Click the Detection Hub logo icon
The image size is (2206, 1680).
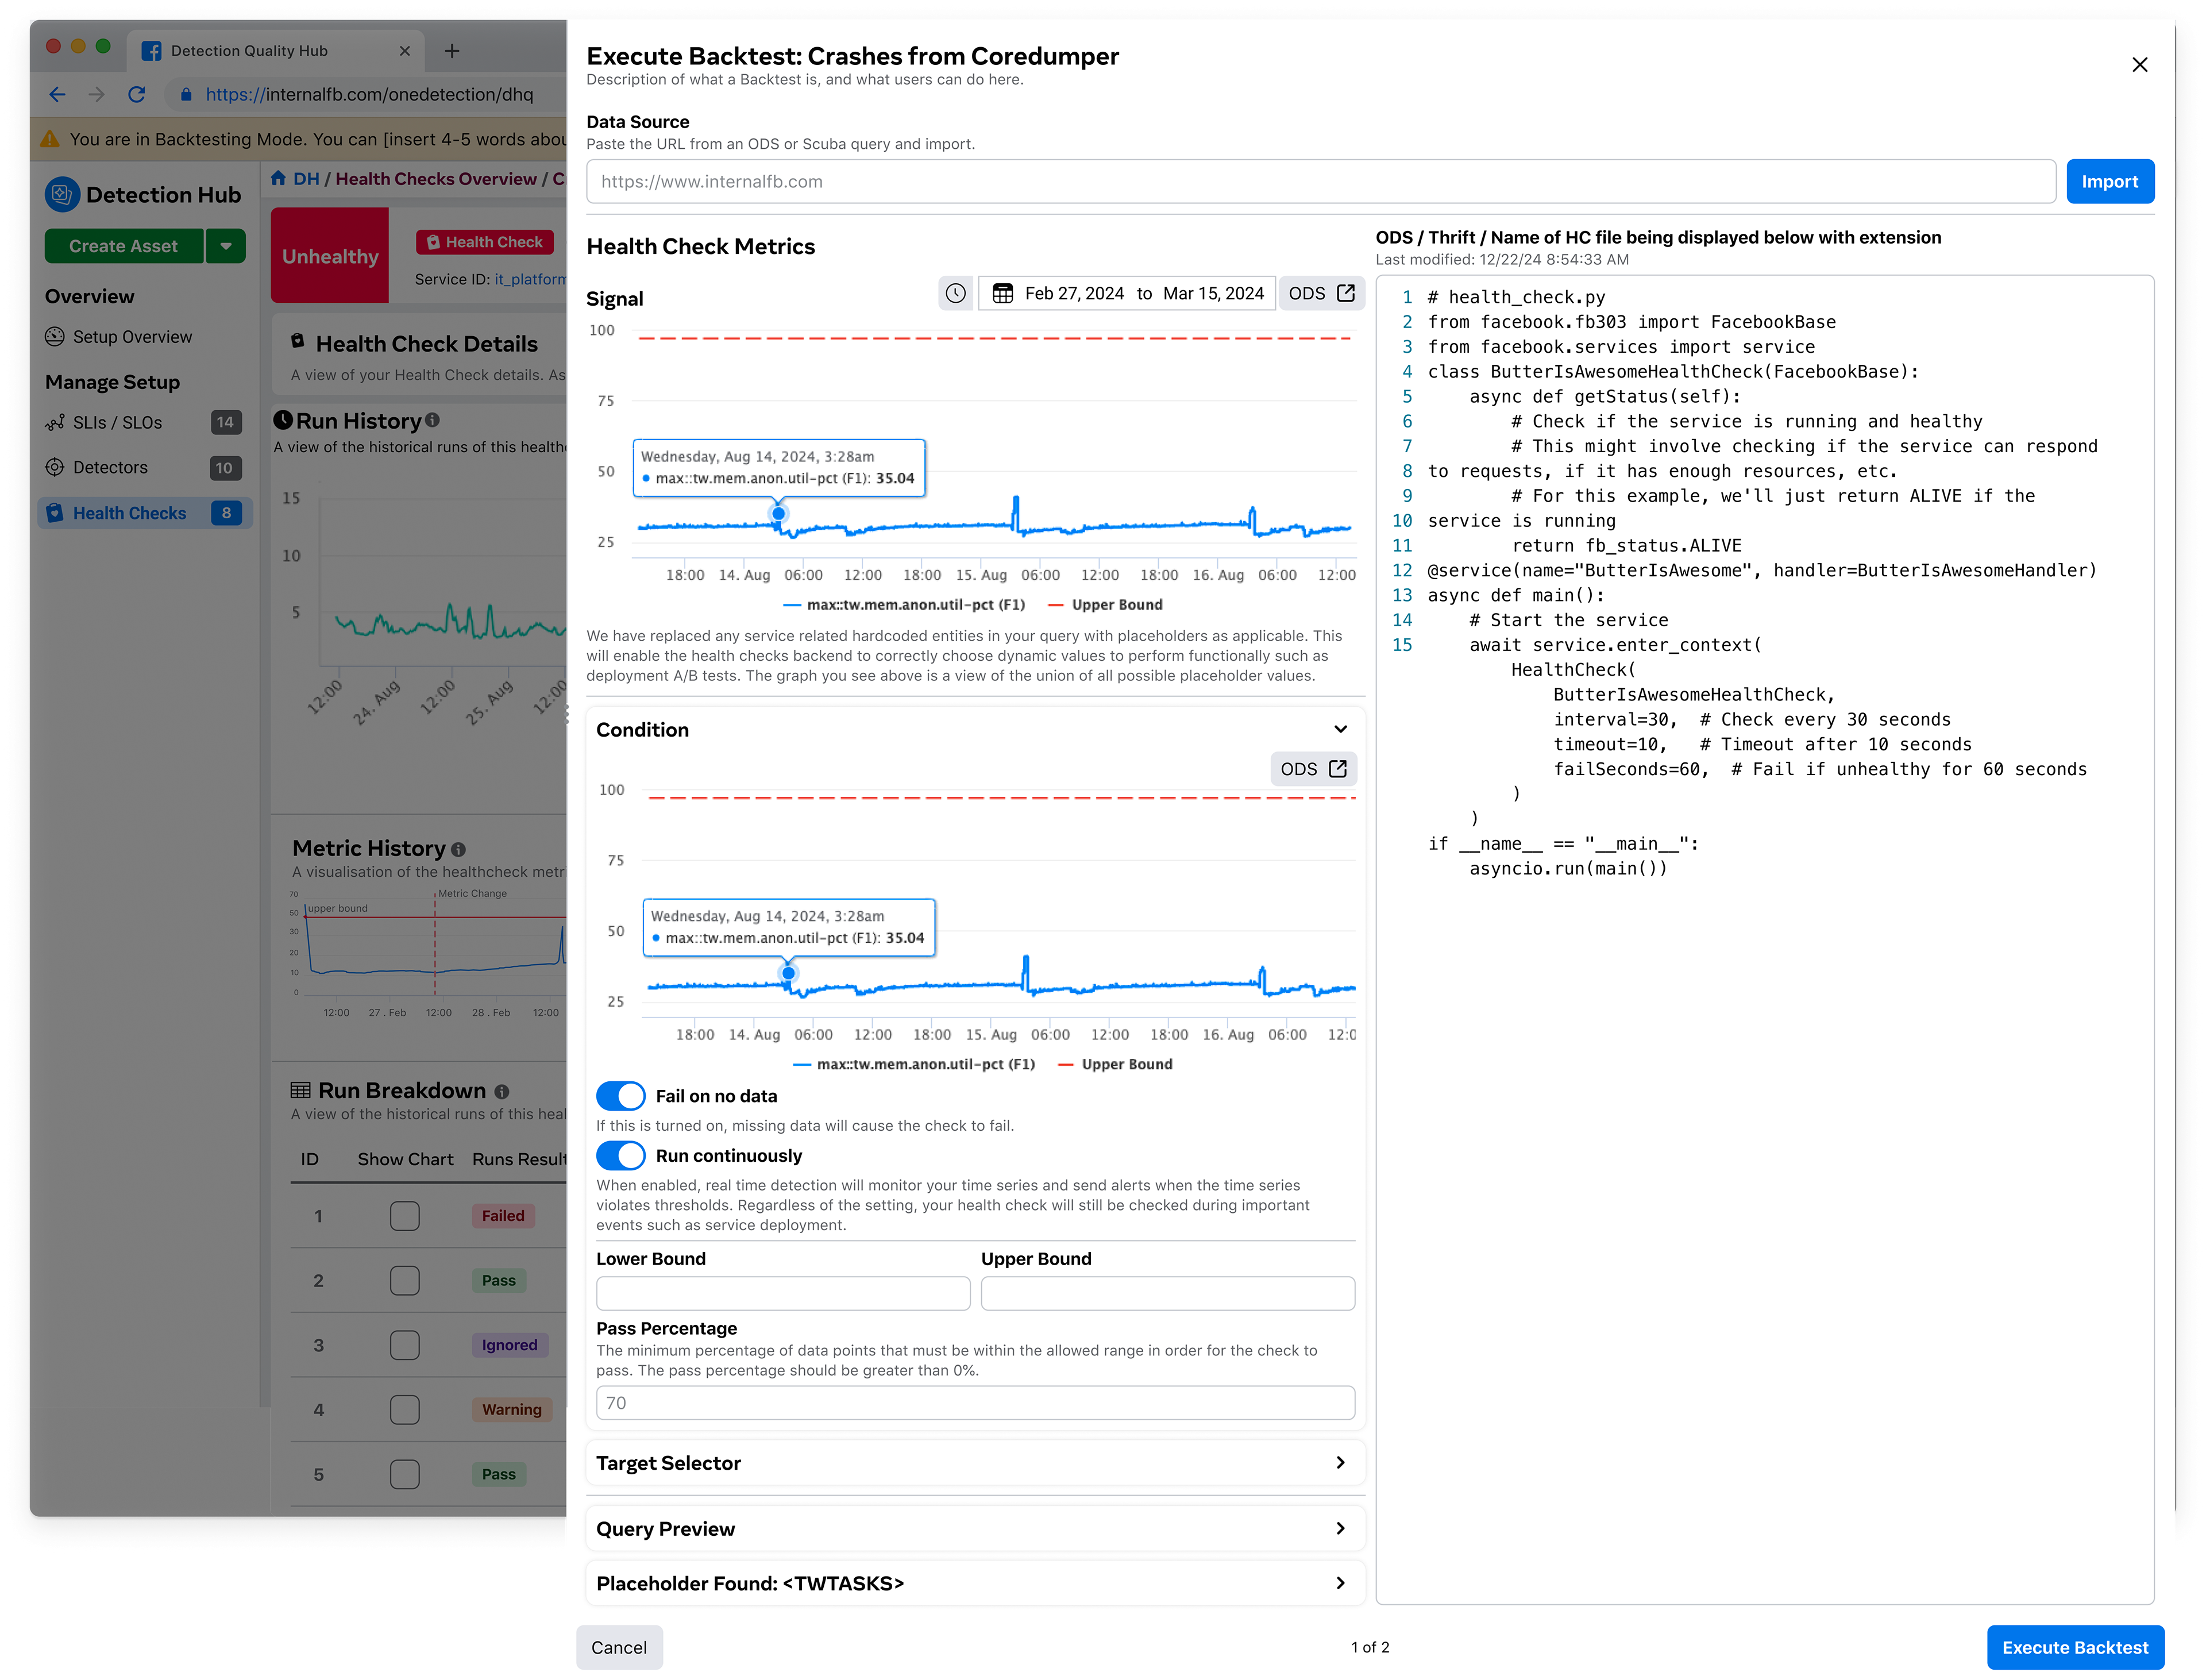click(62, 194)
